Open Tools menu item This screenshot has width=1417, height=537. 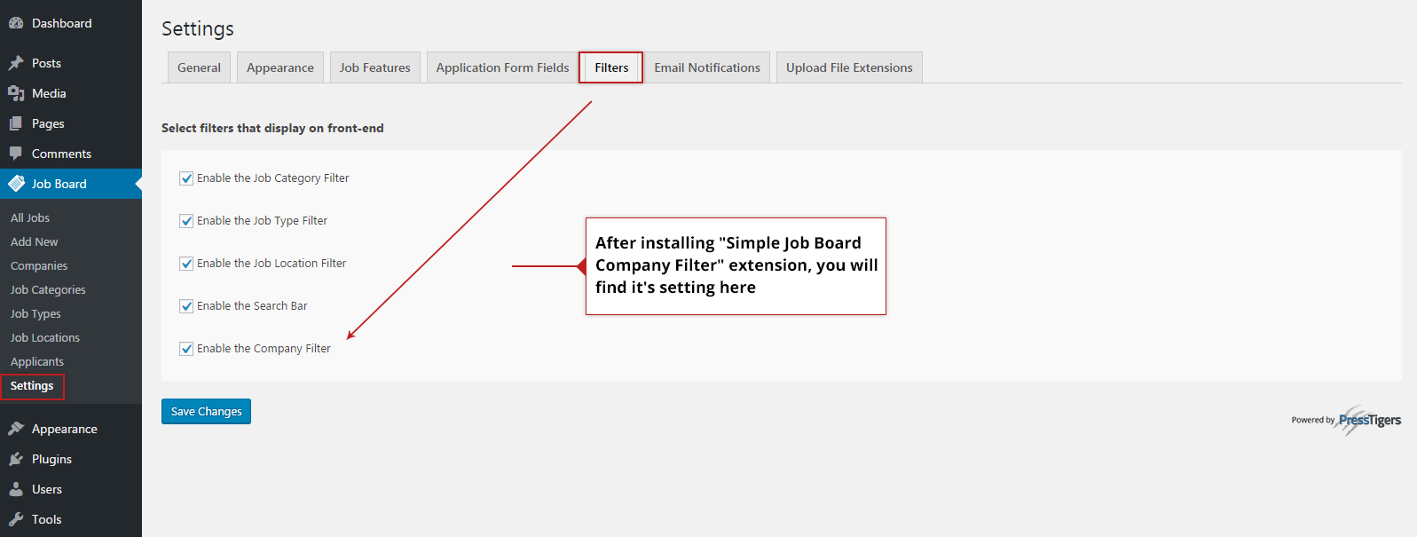[71, 519]
